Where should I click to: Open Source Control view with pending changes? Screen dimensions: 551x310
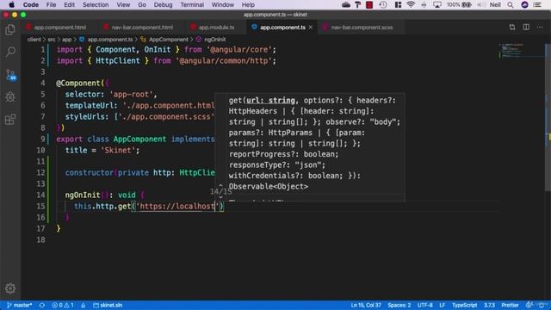(10, 75)
